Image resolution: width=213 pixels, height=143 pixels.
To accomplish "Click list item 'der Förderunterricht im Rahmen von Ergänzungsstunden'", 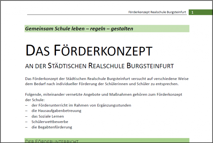I will (x=81, y=105).
